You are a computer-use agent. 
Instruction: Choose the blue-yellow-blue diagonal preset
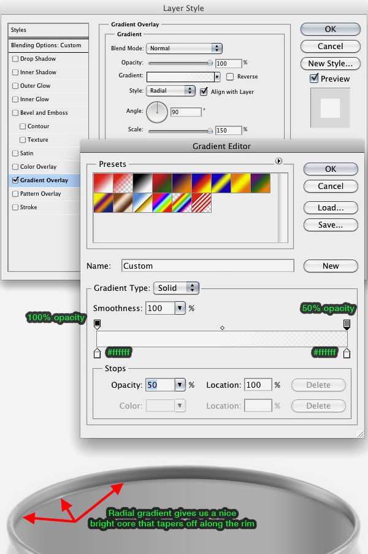(221, 183)
